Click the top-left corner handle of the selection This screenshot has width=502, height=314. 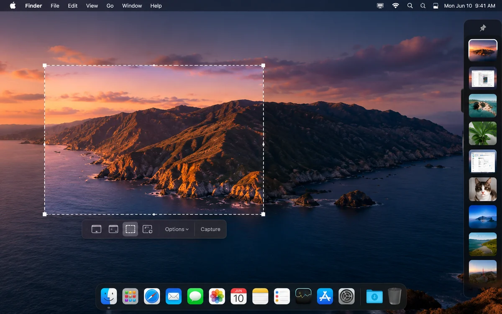[x=45, y=66]
